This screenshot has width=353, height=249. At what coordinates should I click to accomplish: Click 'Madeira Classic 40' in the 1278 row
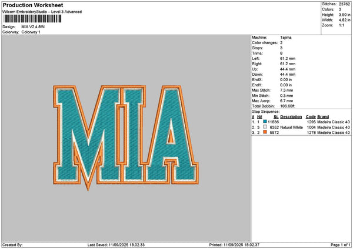tap(334, 133)
